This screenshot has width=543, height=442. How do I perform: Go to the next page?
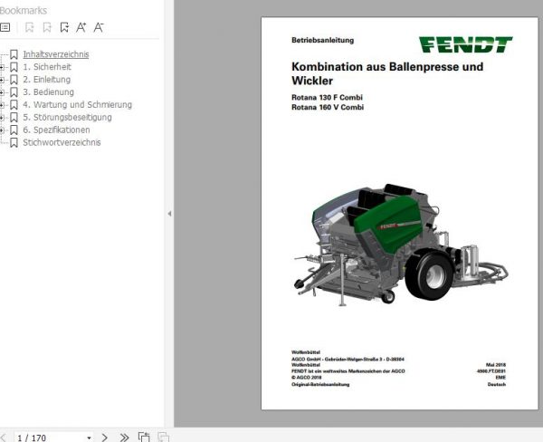click(105, 437)
